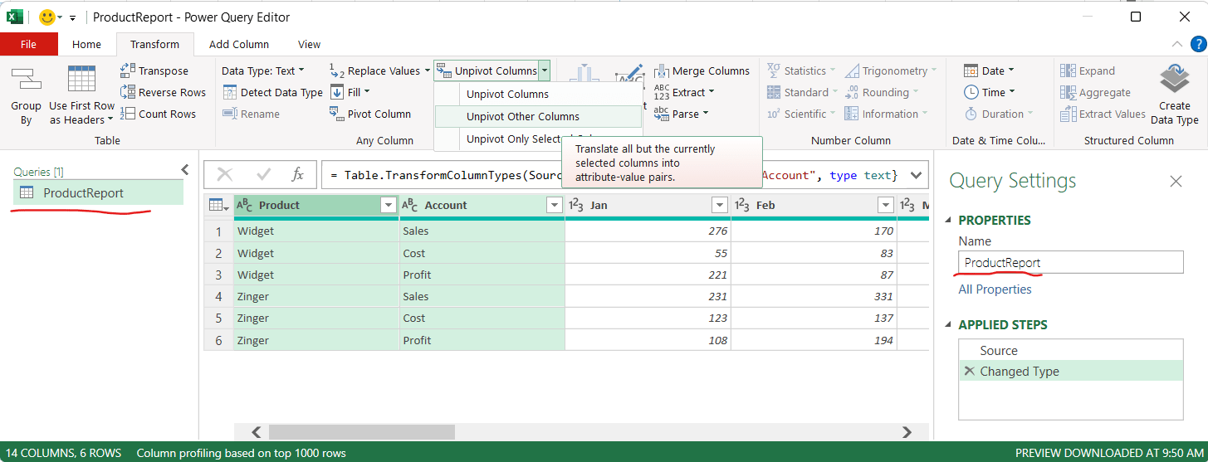Click the scrollbar right arrow
Image resolution: width=1208 pixels, height=462 pixels.
coord(907,432)
